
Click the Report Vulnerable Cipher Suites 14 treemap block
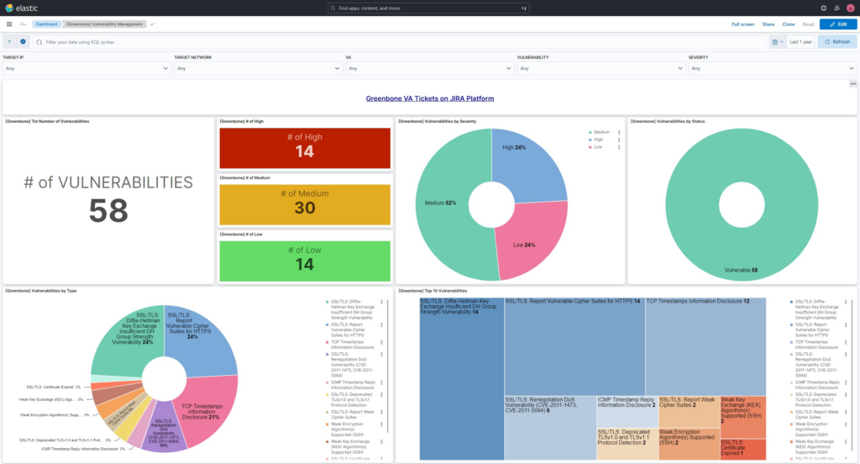tap(574, 346)
